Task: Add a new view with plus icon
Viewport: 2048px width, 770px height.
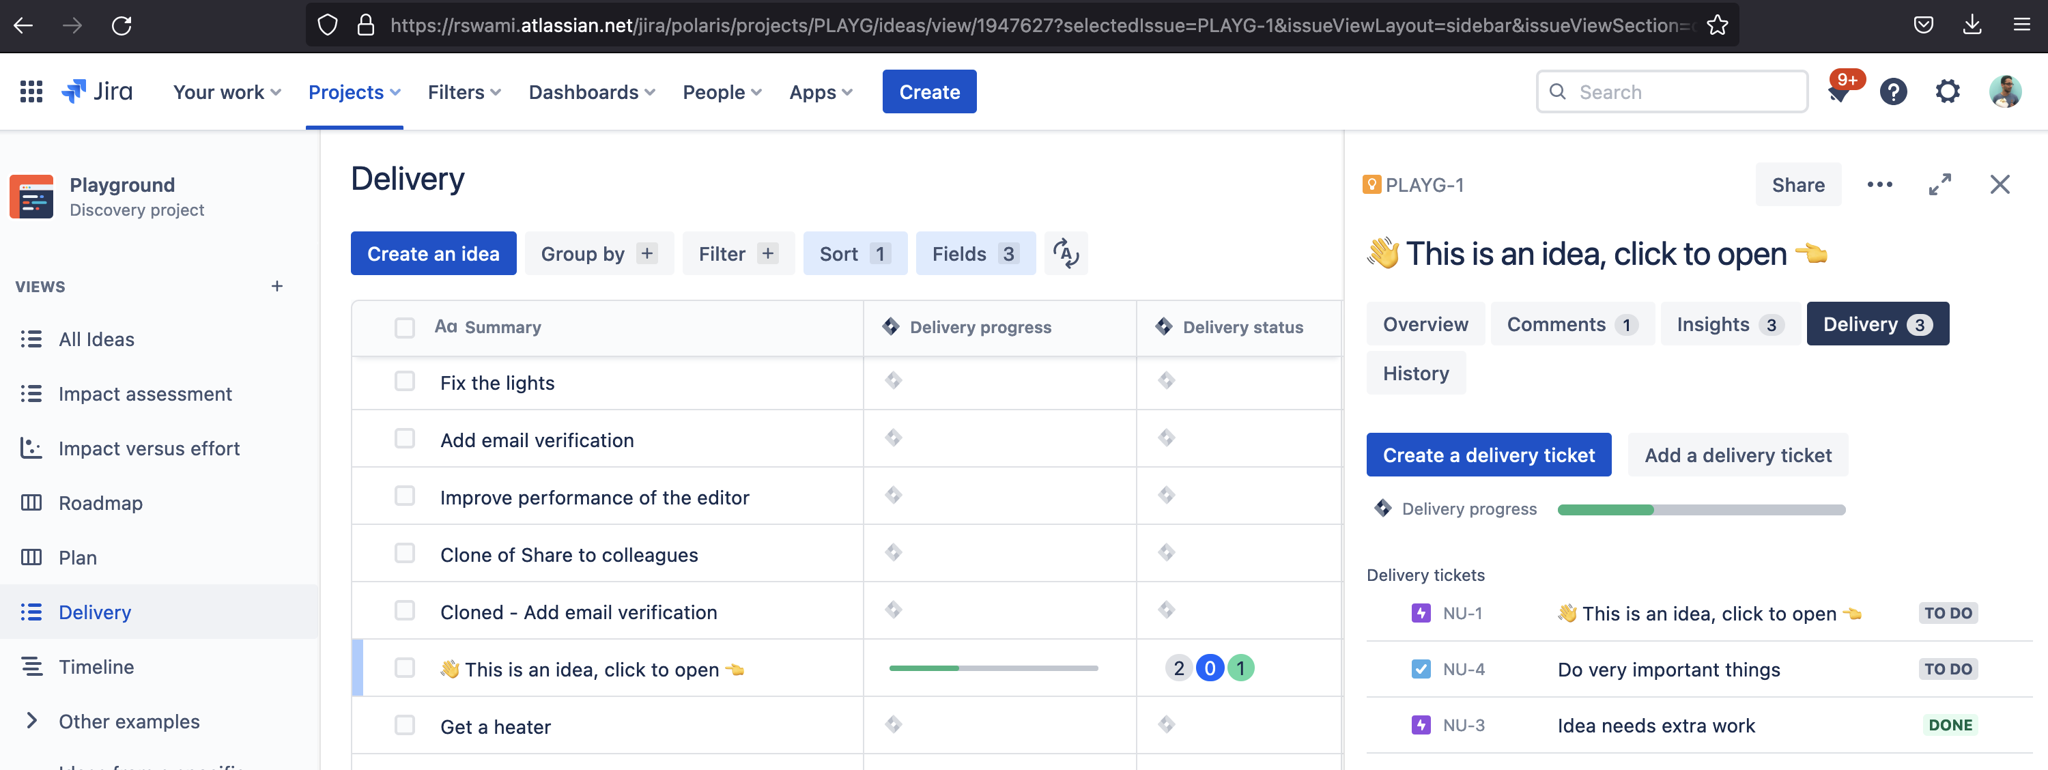Action: pos(276,286)
